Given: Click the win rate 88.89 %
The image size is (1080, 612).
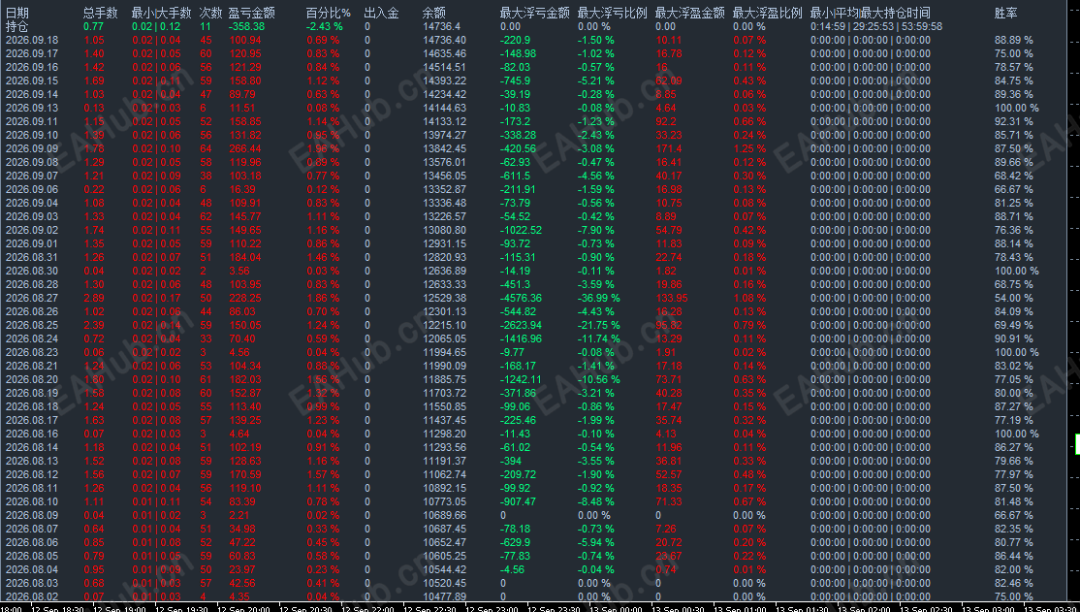Looking at the screenshot, I should coord(1014,40).
